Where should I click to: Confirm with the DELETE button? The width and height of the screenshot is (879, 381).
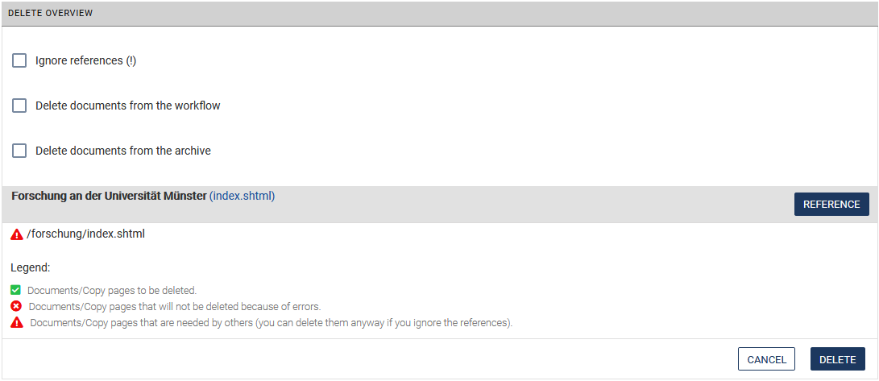pos(837,359)
